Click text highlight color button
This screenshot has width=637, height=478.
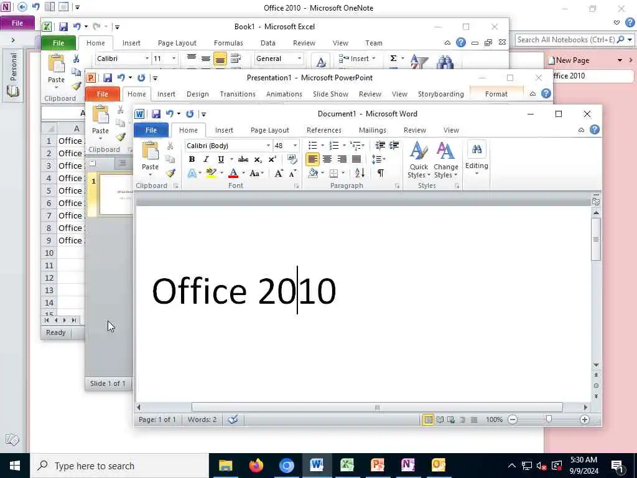210,174
